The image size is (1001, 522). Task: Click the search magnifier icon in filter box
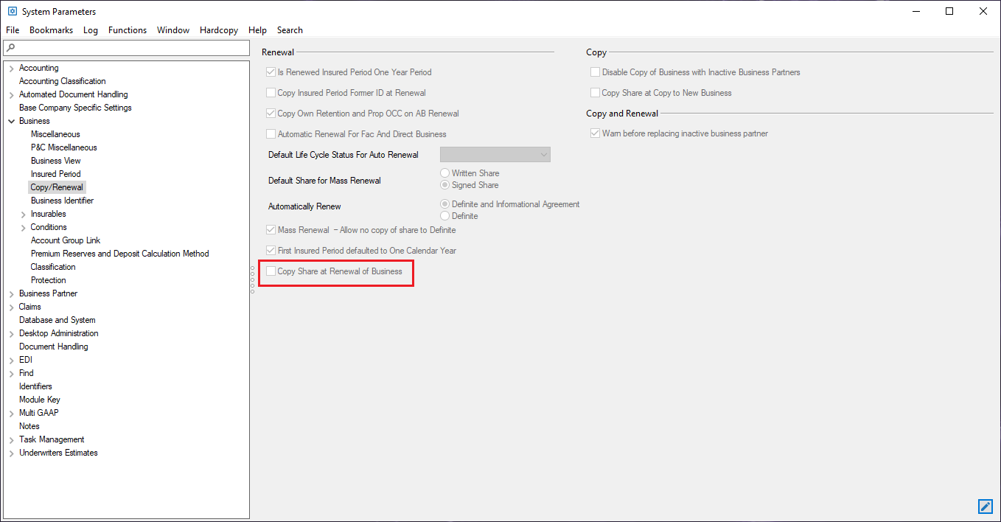10,48
